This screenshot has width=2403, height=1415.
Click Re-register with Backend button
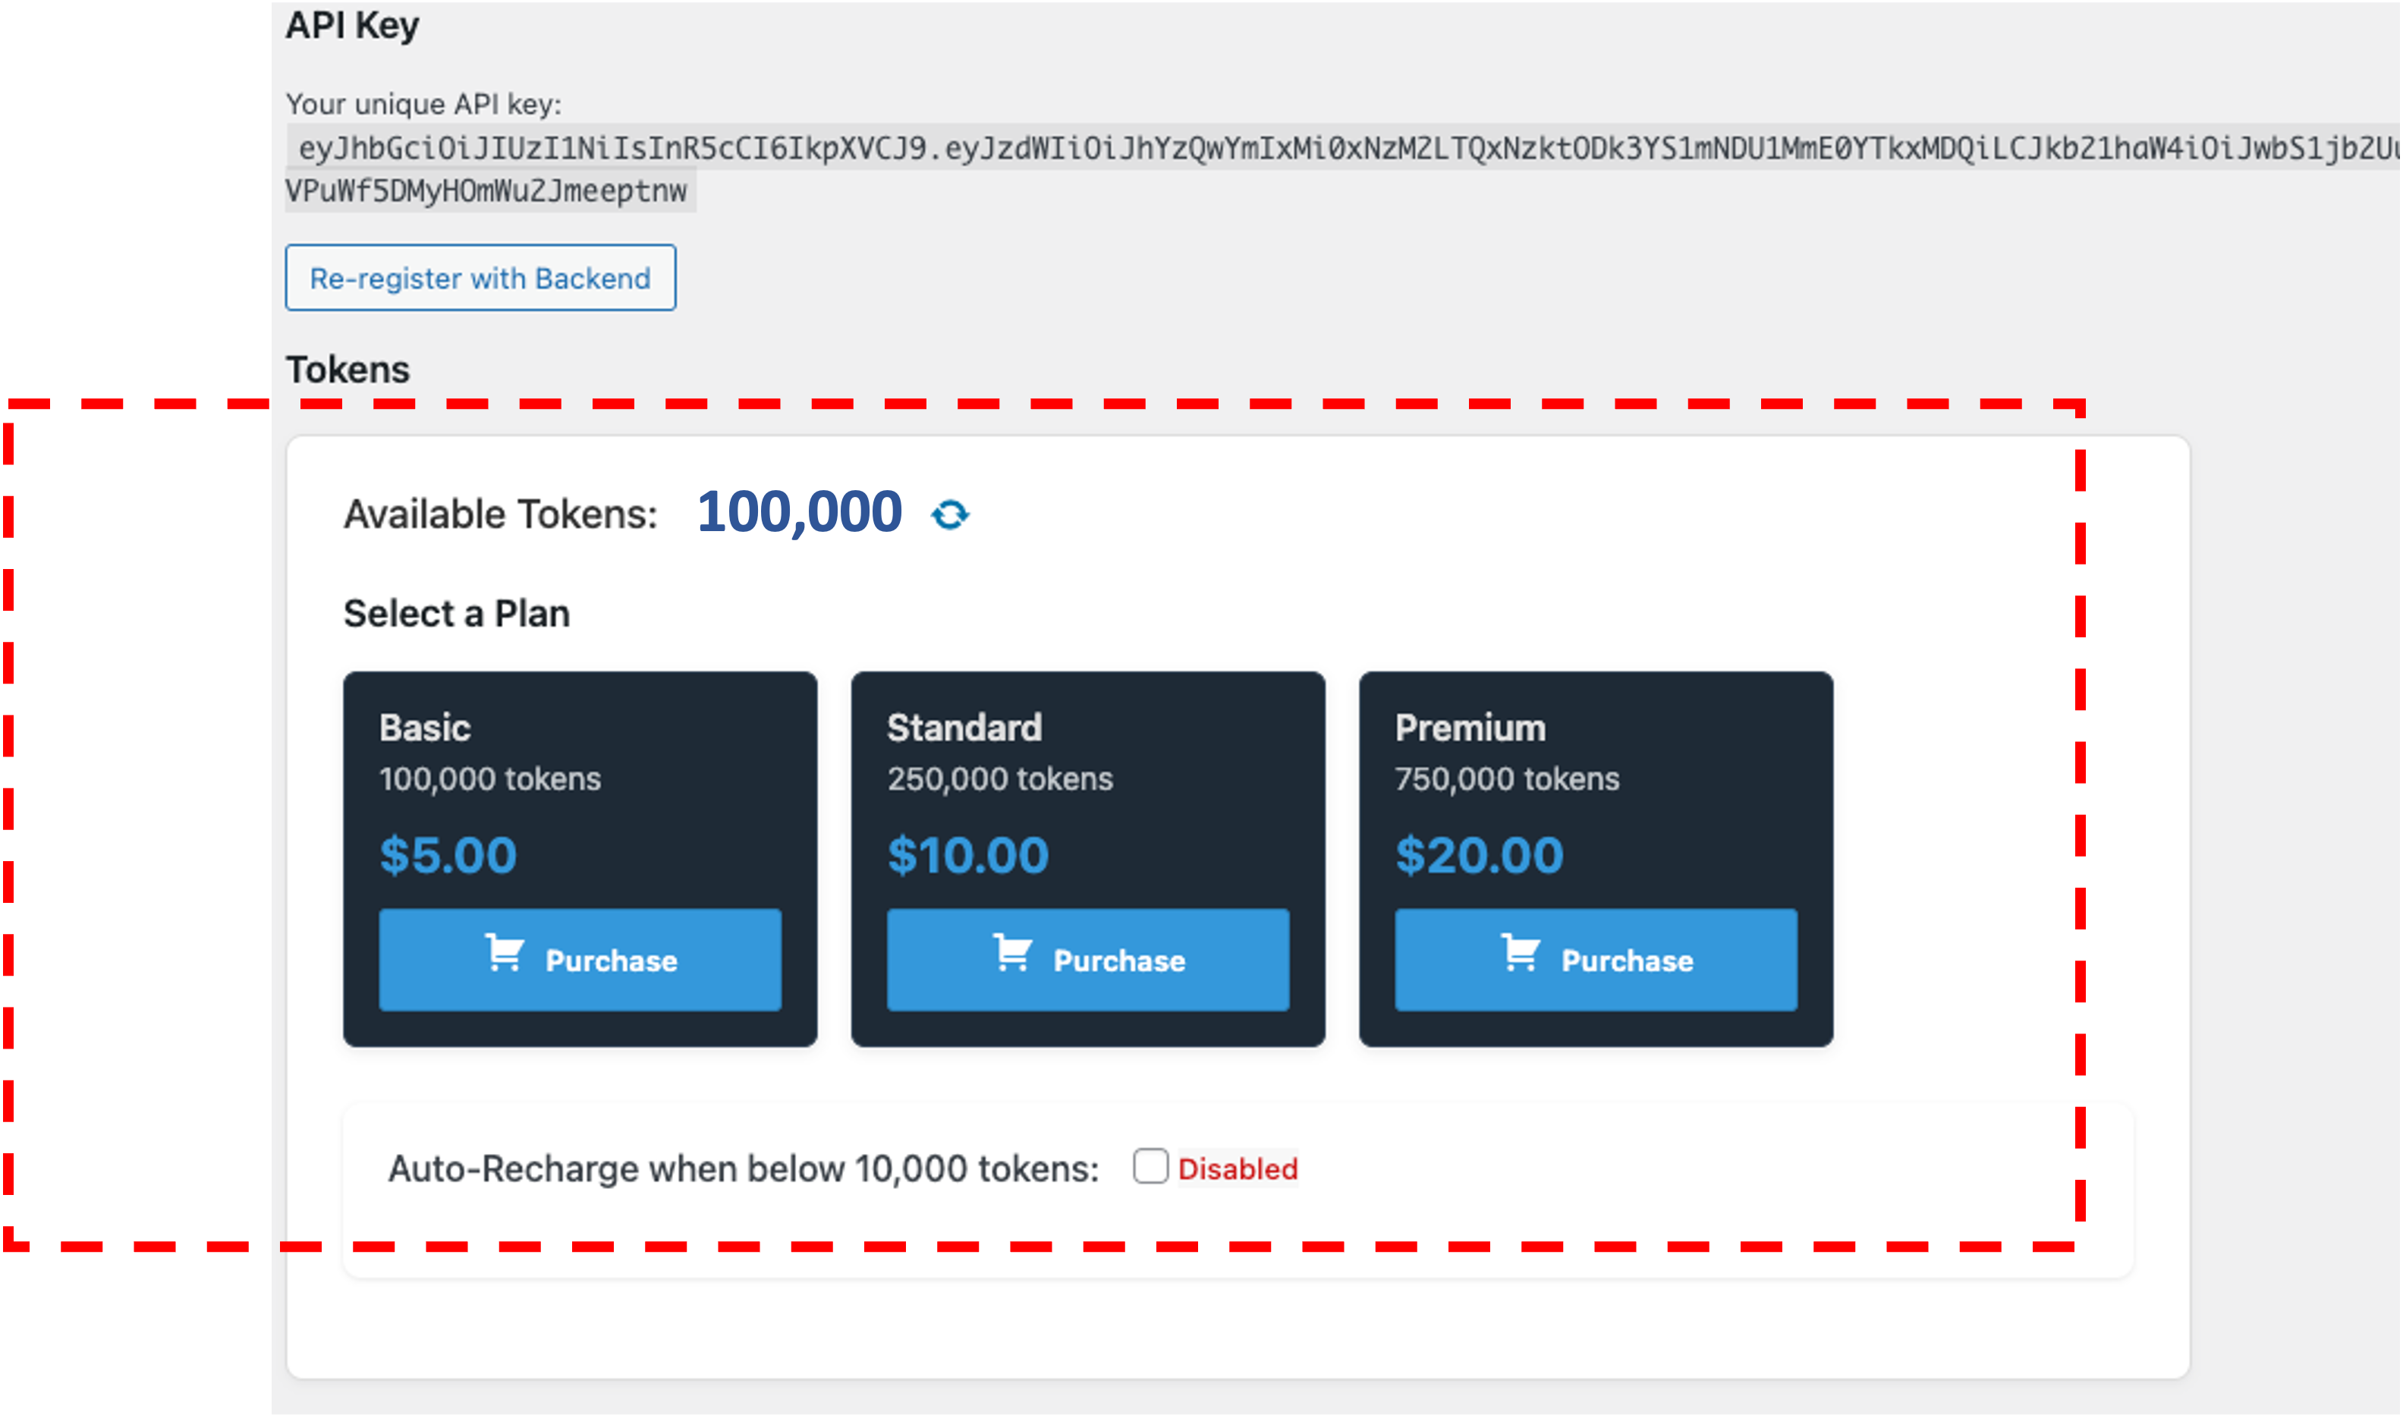480,278
